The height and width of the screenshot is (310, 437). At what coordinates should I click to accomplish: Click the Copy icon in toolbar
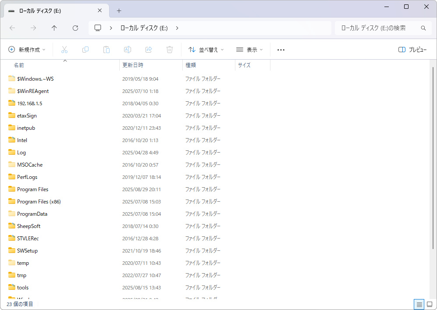click(x=85, y=50)
